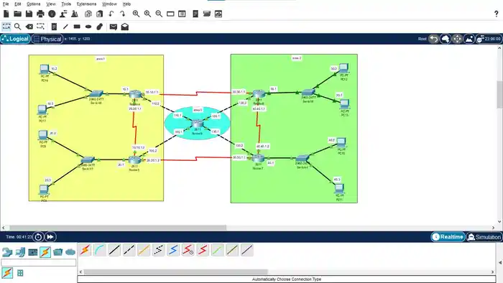Select the Freeform drawing tool
The width and height of the screenshot is (503, 283).
(100, 27)
